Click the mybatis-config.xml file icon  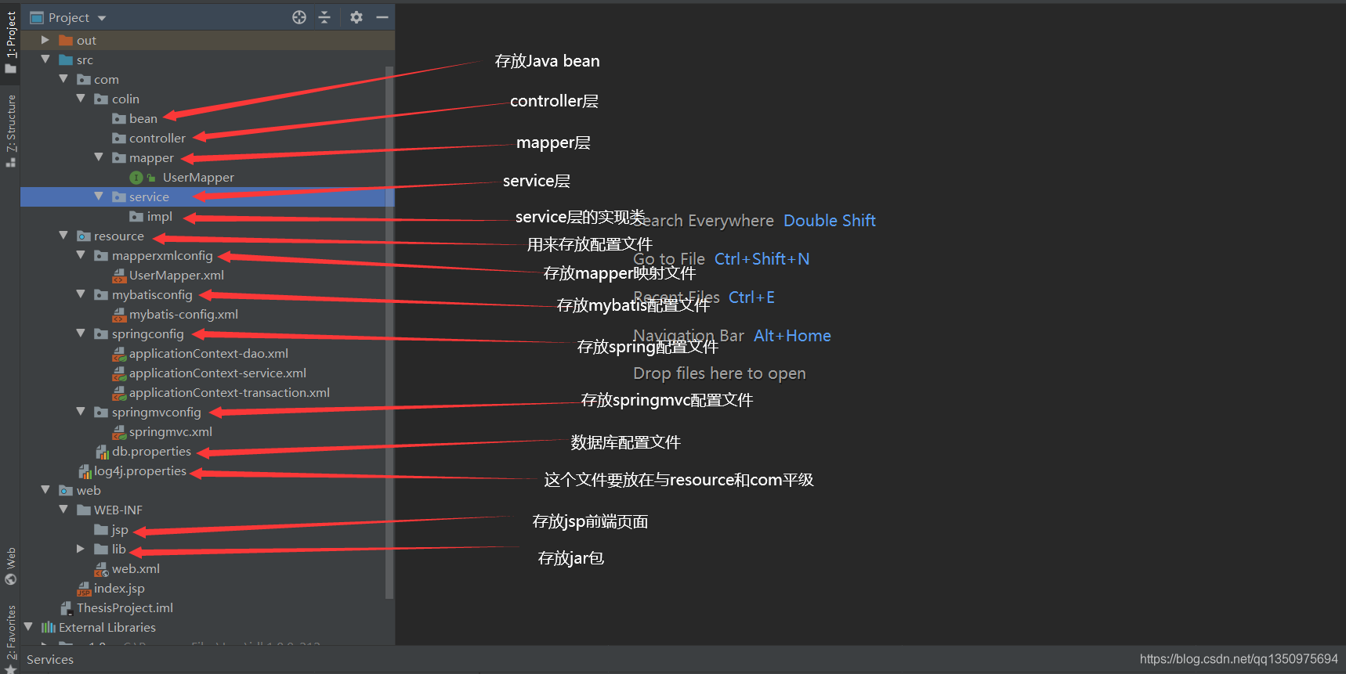[x=119, y=315]
